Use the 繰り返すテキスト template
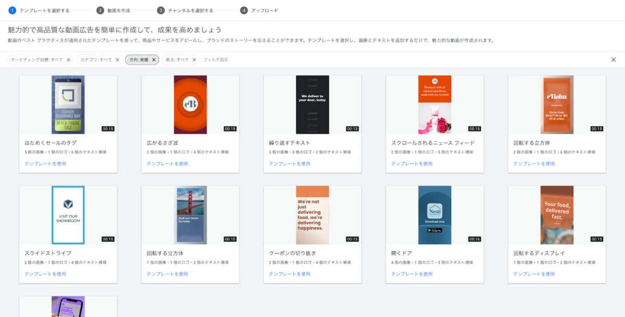The width and height of the screenshot is (625, 317). [x=290, y=163]
